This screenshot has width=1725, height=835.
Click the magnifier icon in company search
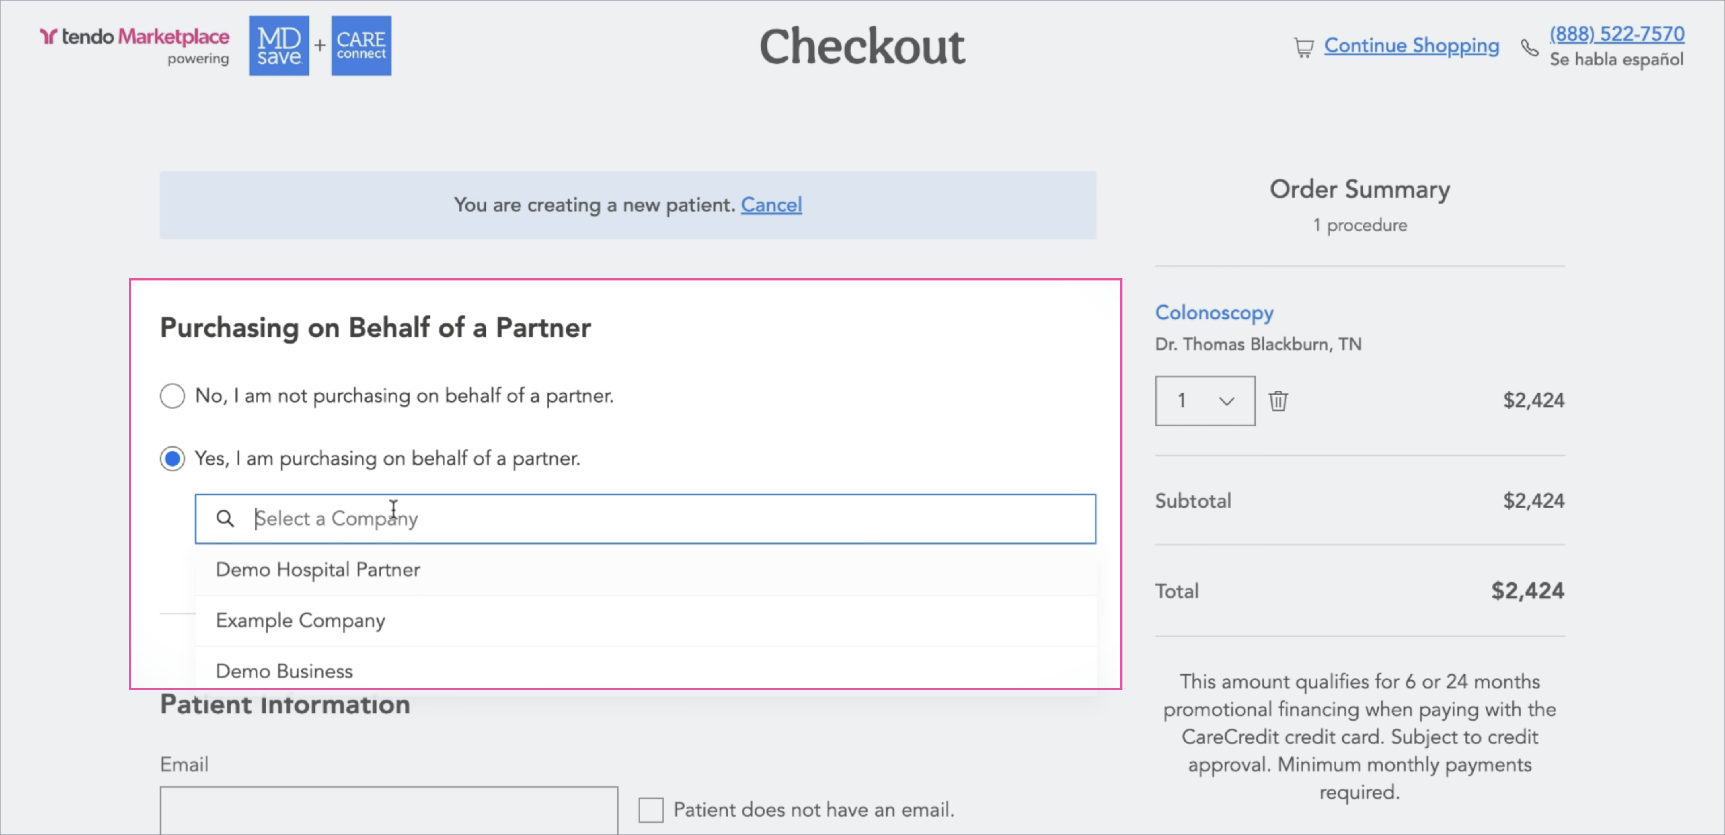tap(225, 518)
